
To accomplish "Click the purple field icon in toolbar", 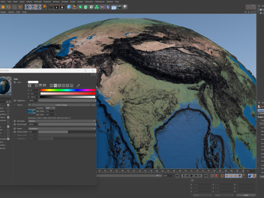I will 102,7.
